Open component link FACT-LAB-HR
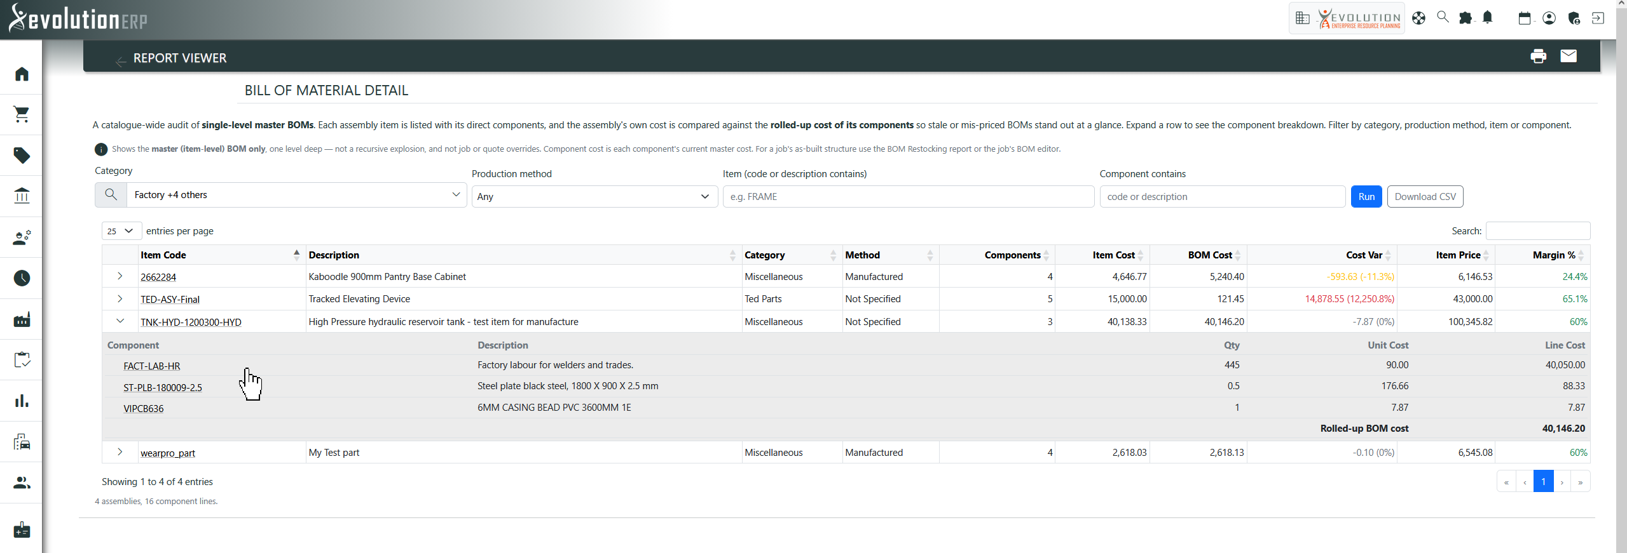Image resolution: width=1627 pixels, height=553 pixels. point(151,366)
